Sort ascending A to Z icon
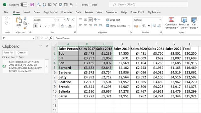201x113 pixels. tap(39, 5)
